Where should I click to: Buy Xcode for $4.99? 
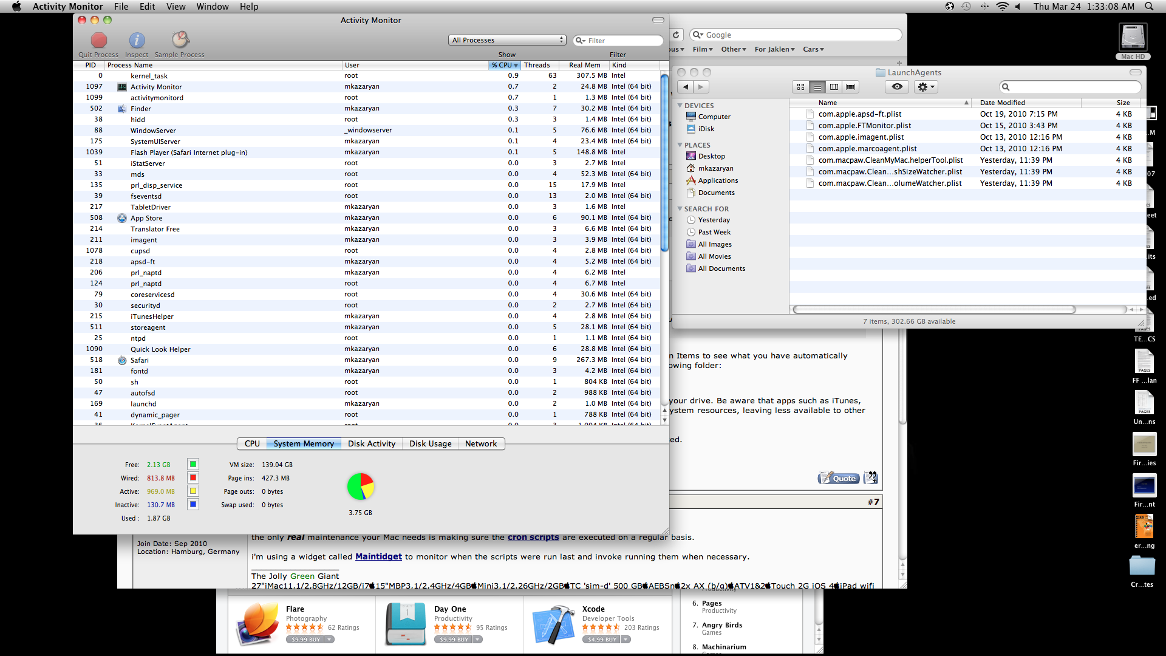pyautogui.click(x=602, y=640)
